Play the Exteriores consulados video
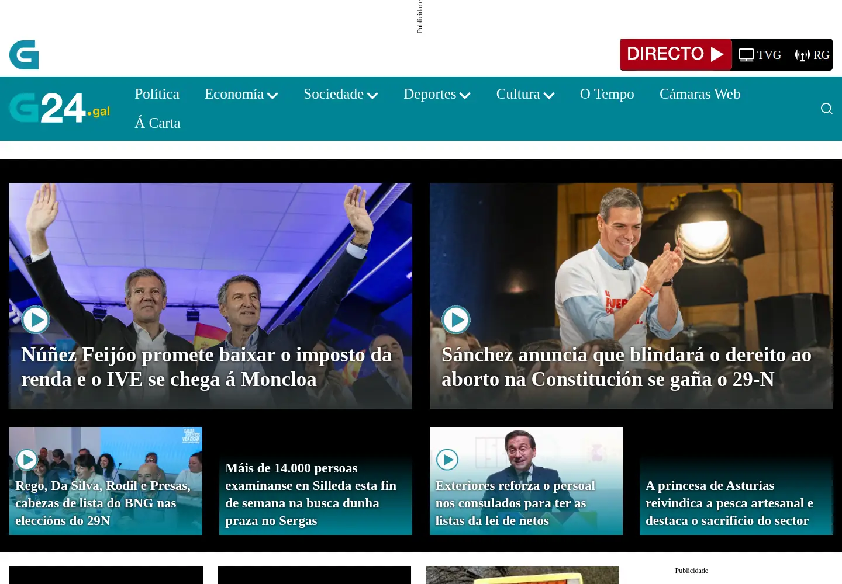 [447, 460]
